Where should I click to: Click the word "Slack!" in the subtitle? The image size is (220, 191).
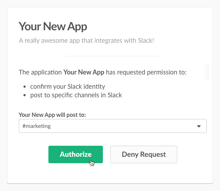(x=145, y=40)
